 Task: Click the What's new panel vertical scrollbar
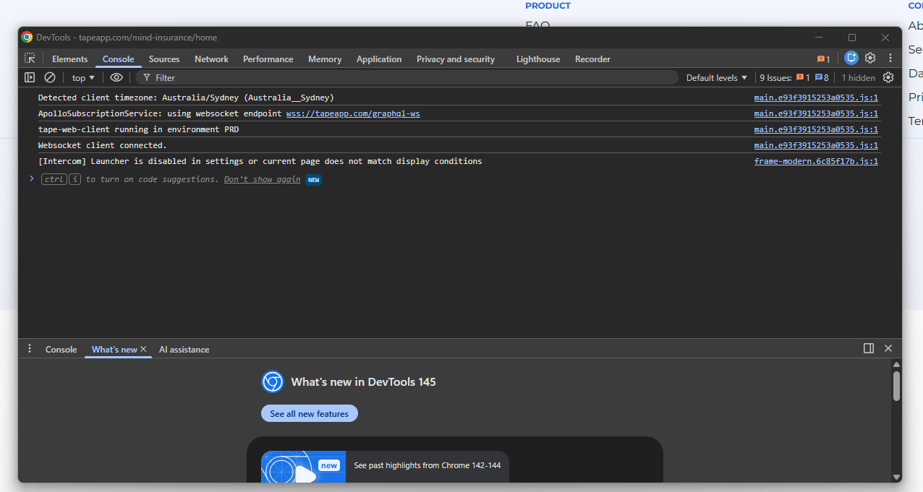[896, 387]
